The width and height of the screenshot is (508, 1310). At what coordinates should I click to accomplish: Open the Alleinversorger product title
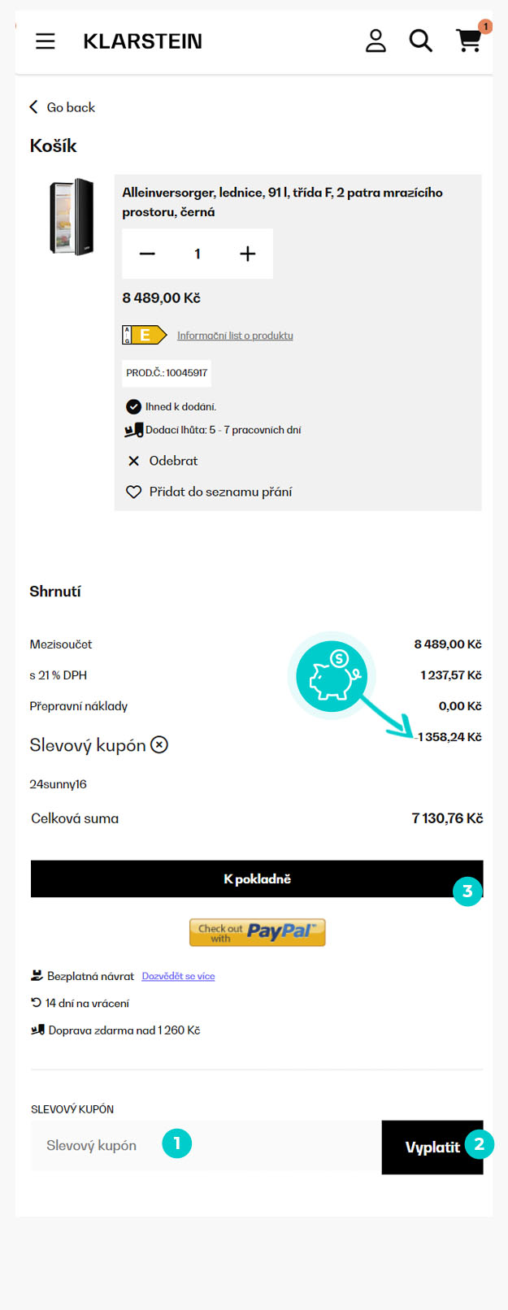(282, 202)
